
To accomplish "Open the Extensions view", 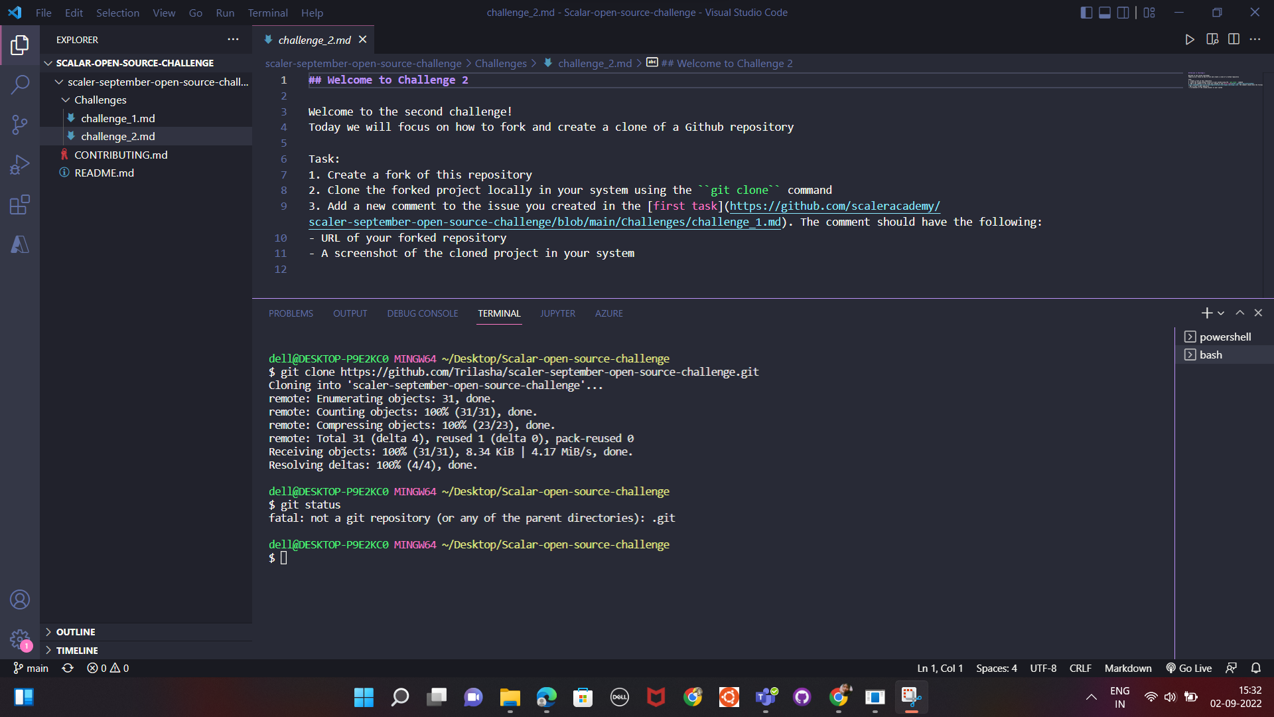I will coord(20,204).
